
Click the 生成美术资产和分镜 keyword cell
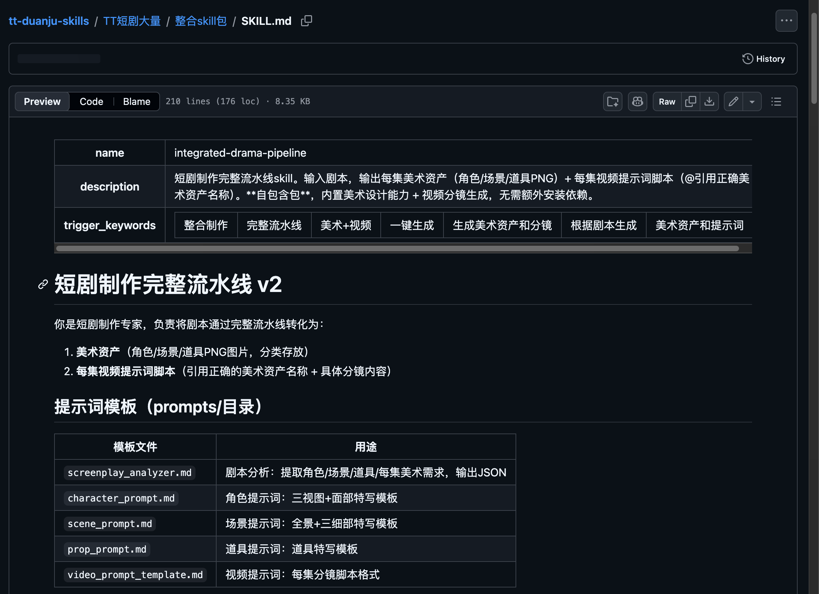[502, 225]
